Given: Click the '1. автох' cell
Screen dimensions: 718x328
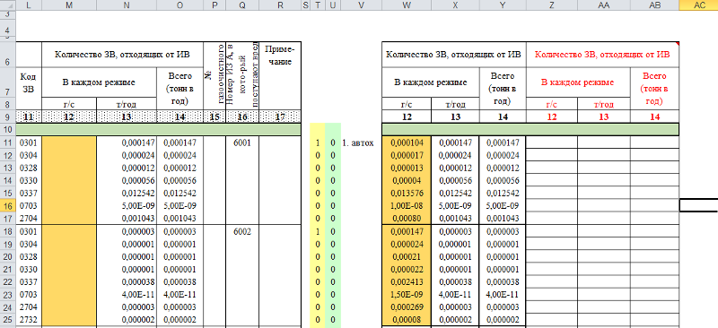Looking at the screenshot, I should (x=358, y=142).
